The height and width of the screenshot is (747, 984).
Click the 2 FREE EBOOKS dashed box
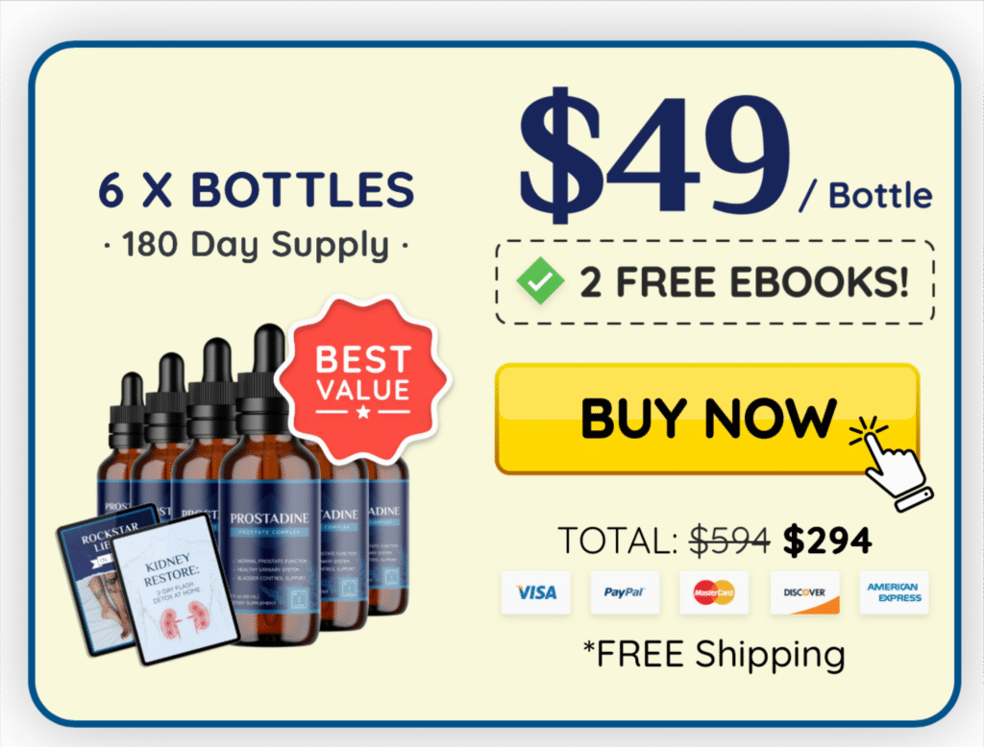(715, 282)
